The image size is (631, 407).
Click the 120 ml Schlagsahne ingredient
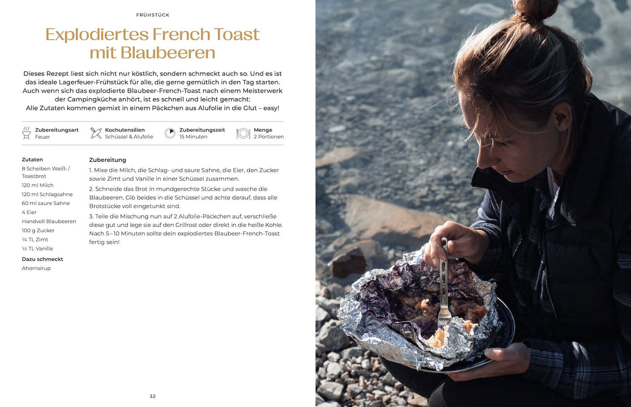pyautogui.click(x=47, y=194)
